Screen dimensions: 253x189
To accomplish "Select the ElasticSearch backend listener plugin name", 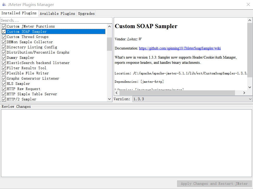I will (x=38, y=63).
